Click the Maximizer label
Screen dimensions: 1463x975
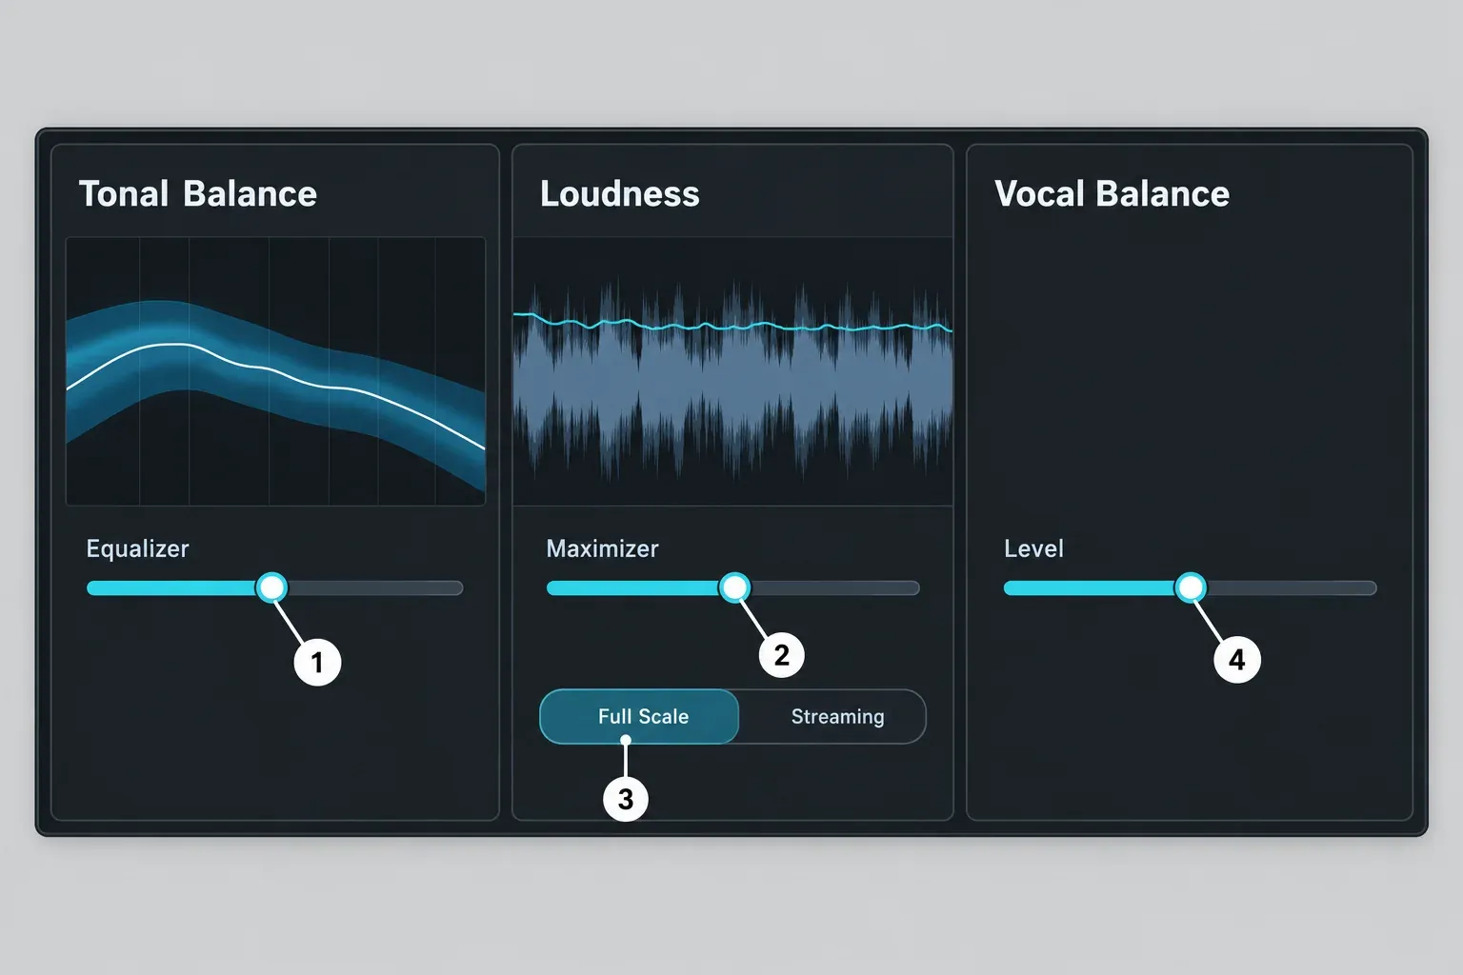[x=602, y=548]
